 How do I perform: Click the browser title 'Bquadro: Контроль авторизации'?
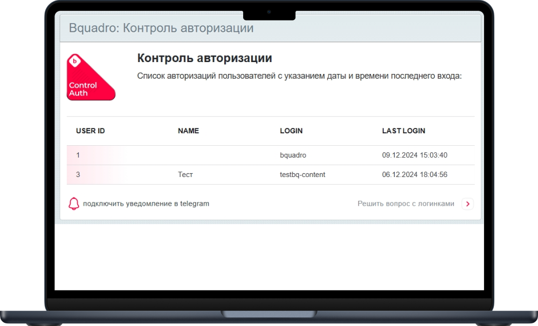(160, 28)
